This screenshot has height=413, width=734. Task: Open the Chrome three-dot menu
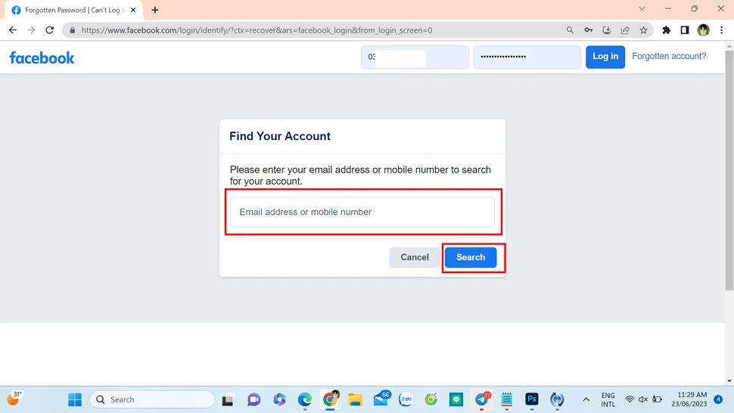721,30
